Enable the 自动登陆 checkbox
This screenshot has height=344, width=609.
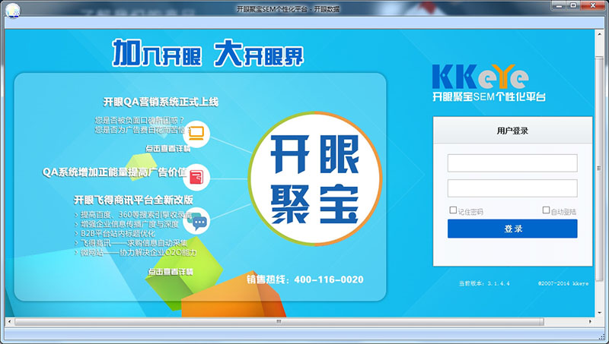click(546, 210)
